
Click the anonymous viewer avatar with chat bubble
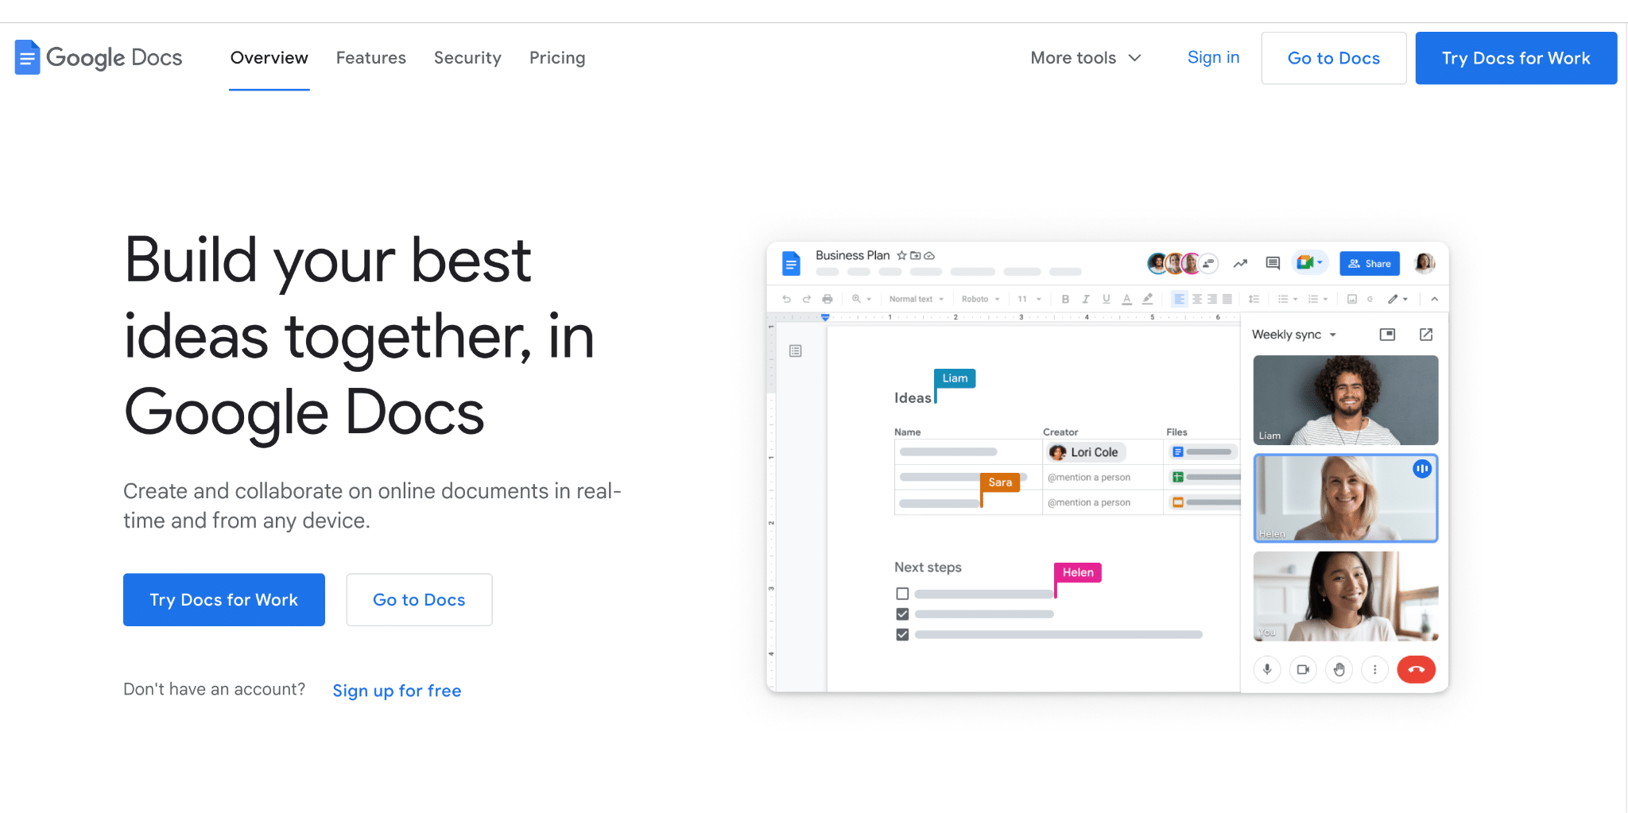coord(1209,263)
